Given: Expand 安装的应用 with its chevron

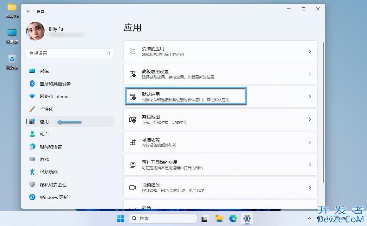Looking at the screenshot, I should click(310, 51).
